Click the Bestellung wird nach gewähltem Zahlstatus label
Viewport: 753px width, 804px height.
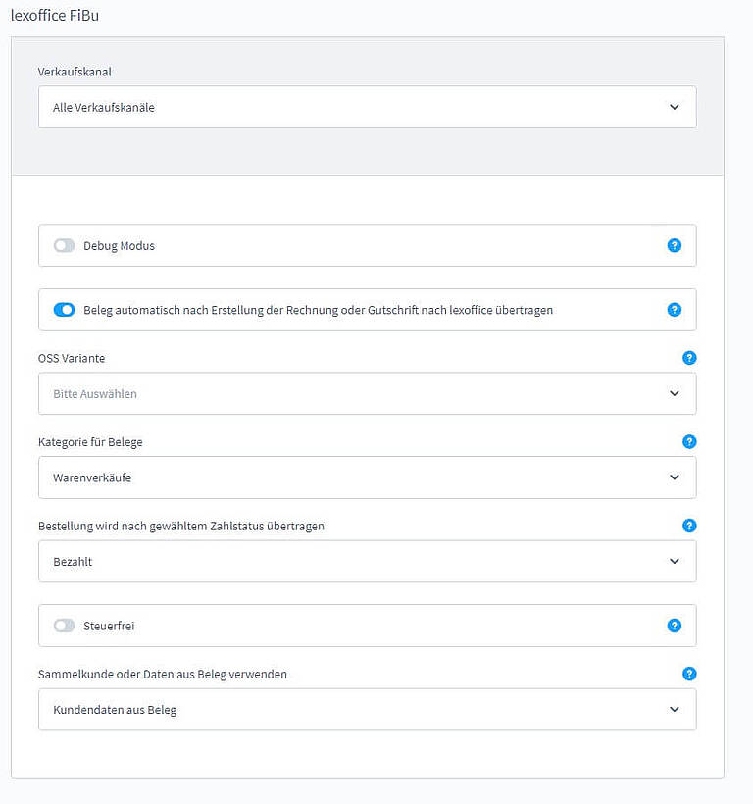(x=181, y=527)
